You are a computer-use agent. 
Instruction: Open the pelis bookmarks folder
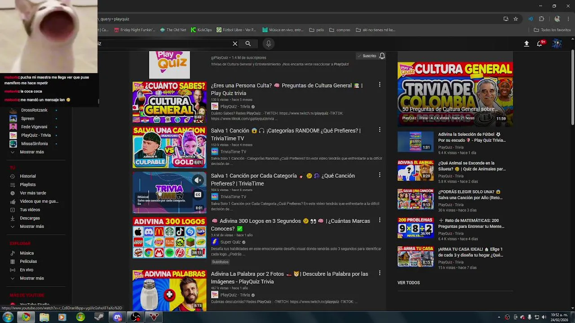pyautogui.click(x=317, y=30)
